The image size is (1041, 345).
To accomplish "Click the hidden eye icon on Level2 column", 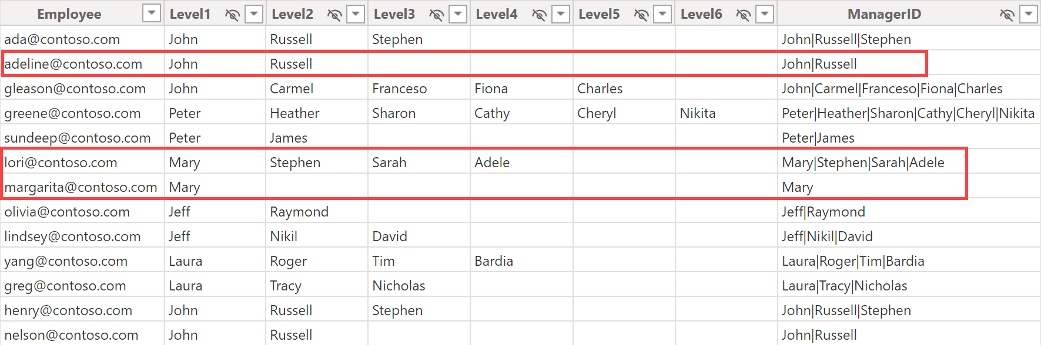I will point(334,15).
